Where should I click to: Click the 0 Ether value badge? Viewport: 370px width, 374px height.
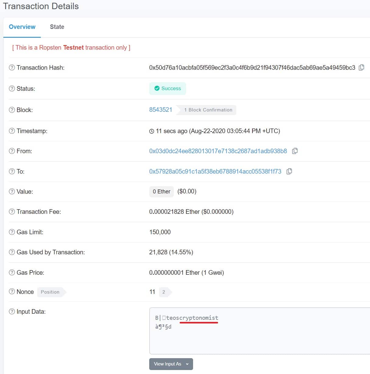(161, 192)
